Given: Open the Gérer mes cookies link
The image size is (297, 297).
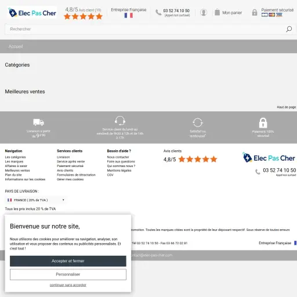Looking at the screenshot, I should [70, 179].
